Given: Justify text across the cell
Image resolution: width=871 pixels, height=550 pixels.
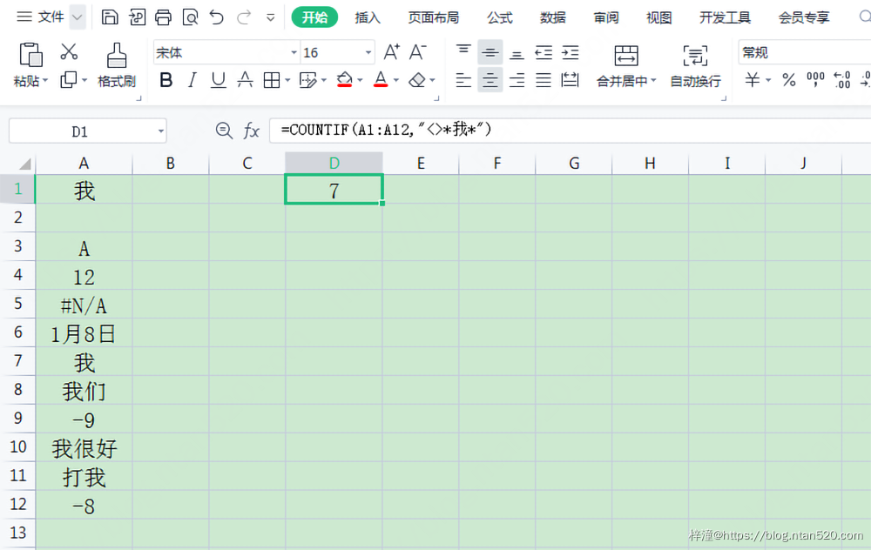Looking at the screenshot, I should click(x=544, y=80).
